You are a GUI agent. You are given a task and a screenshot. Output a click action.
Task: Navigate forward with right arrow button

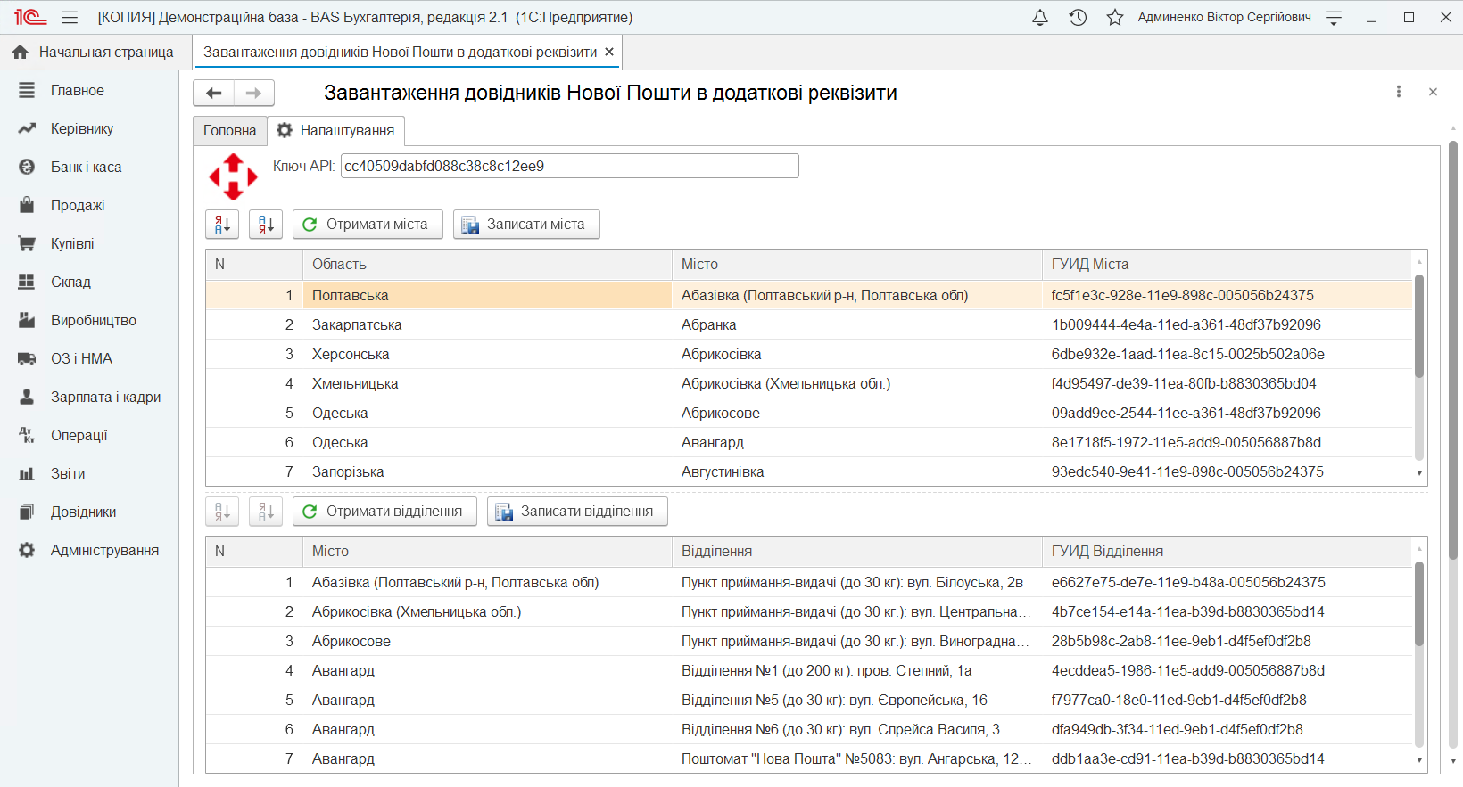[x=254, y=93]
